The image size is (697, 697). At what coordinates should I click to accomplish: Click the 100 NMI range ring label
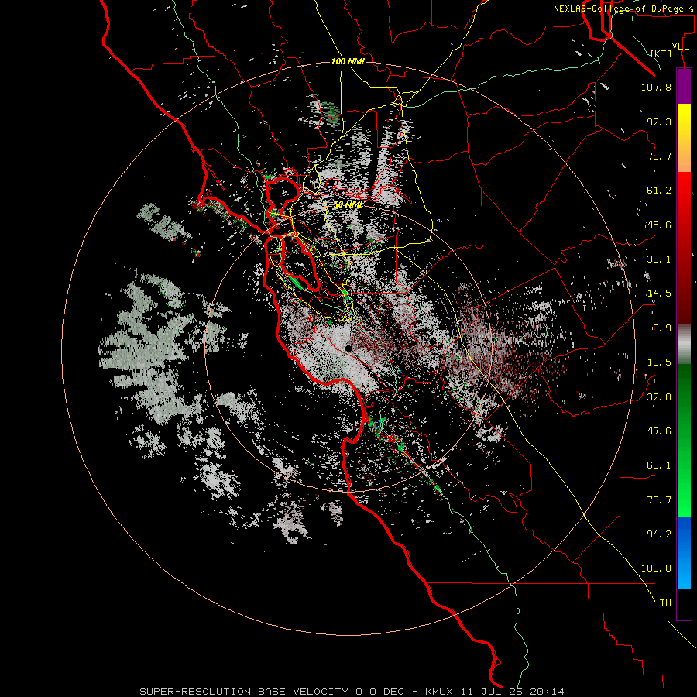point(348,61)
